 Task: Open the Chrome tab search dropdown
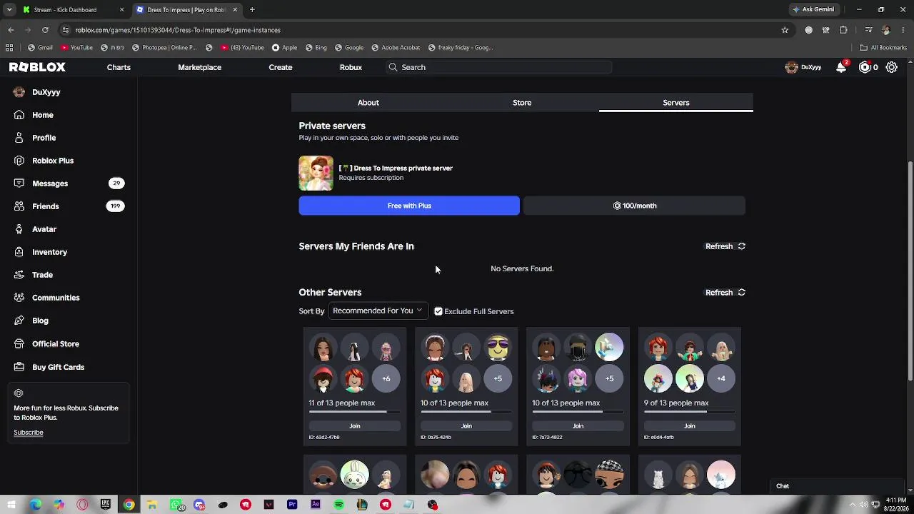[9, 10]
